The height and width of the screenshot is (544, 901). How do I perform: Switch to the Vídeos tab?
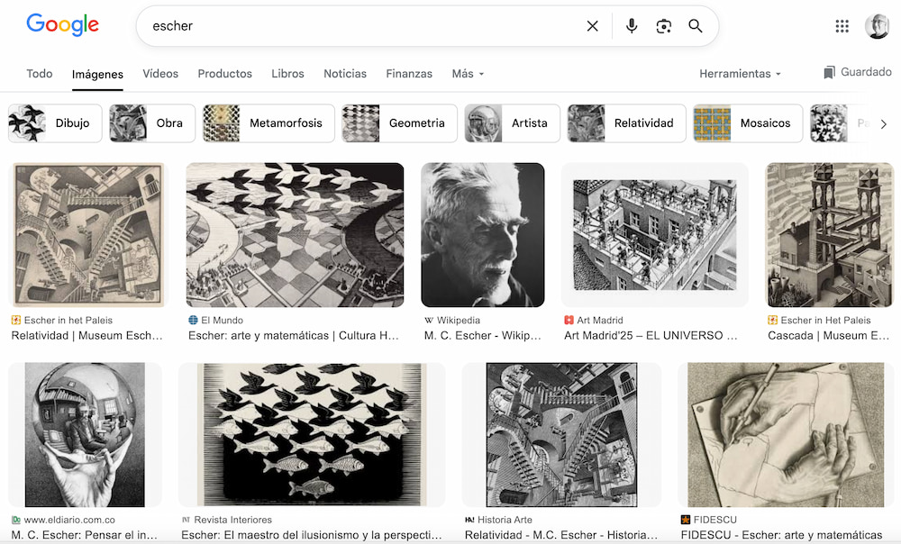[x=160, y=74]
